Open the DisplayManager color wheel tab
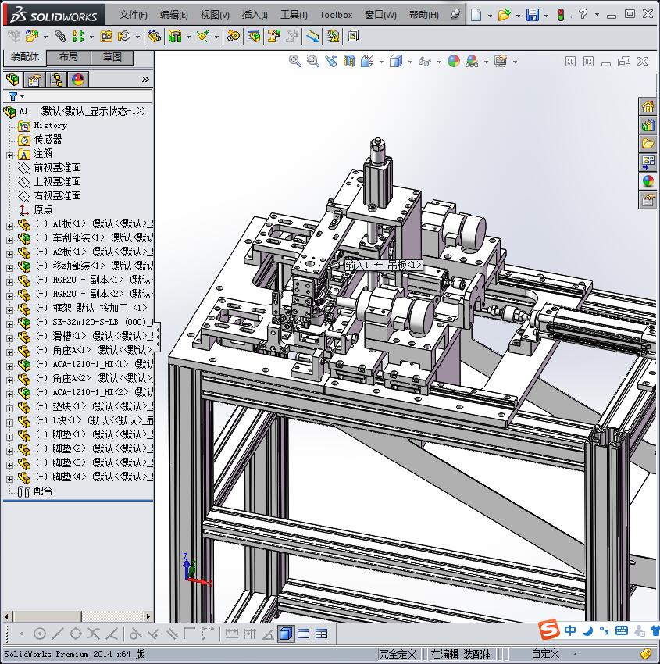Viewport: 660px width, 664px height. point(78,80)
